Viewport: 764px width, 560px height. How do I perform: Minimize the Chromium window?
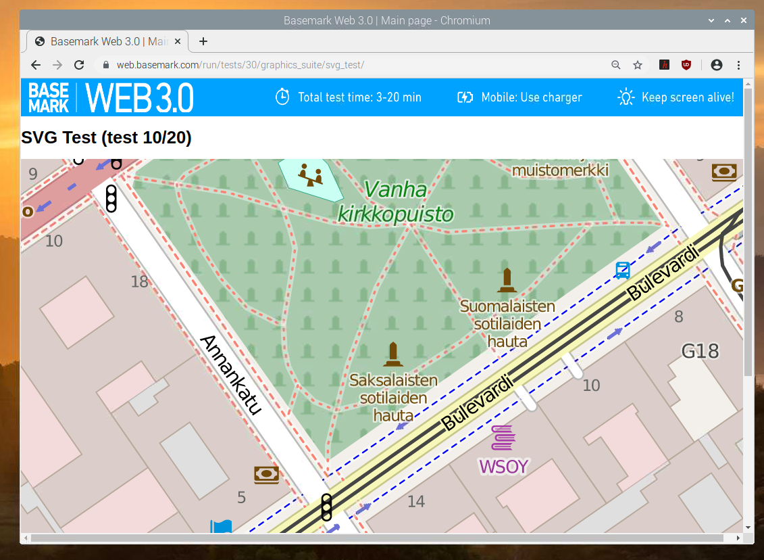pos(711,20)
